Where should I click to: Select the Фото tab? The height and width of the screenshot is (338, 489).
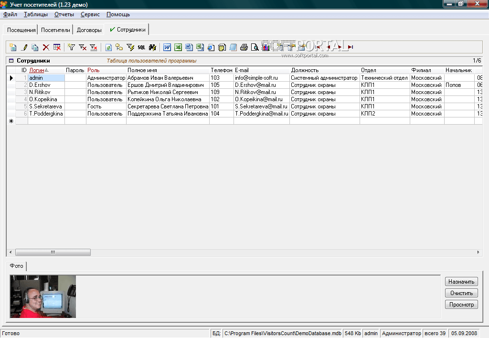(x=17, y=266)
